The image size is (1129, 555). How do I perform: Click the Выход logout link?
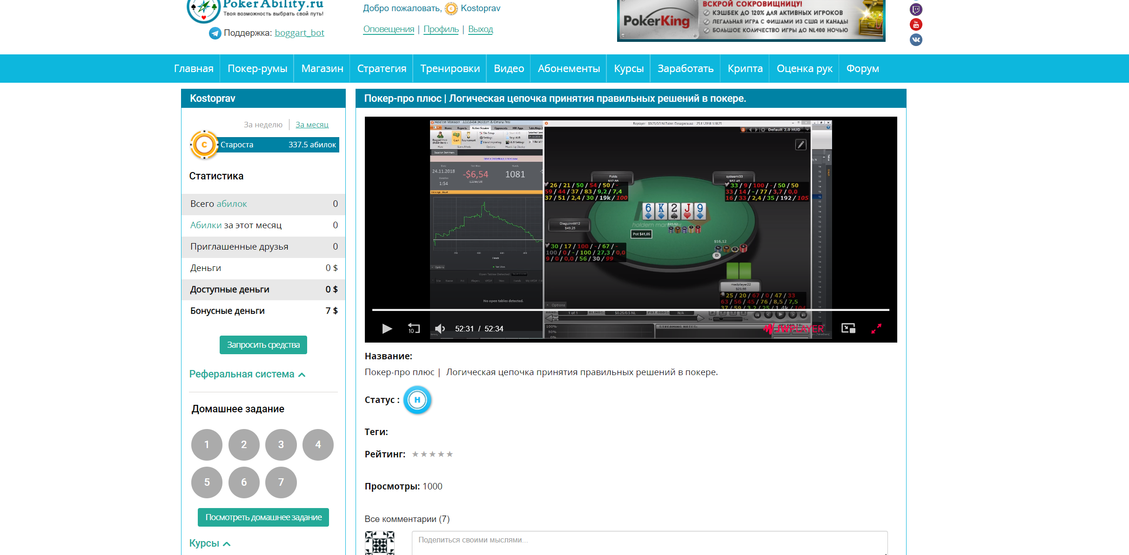coord(480,29)
